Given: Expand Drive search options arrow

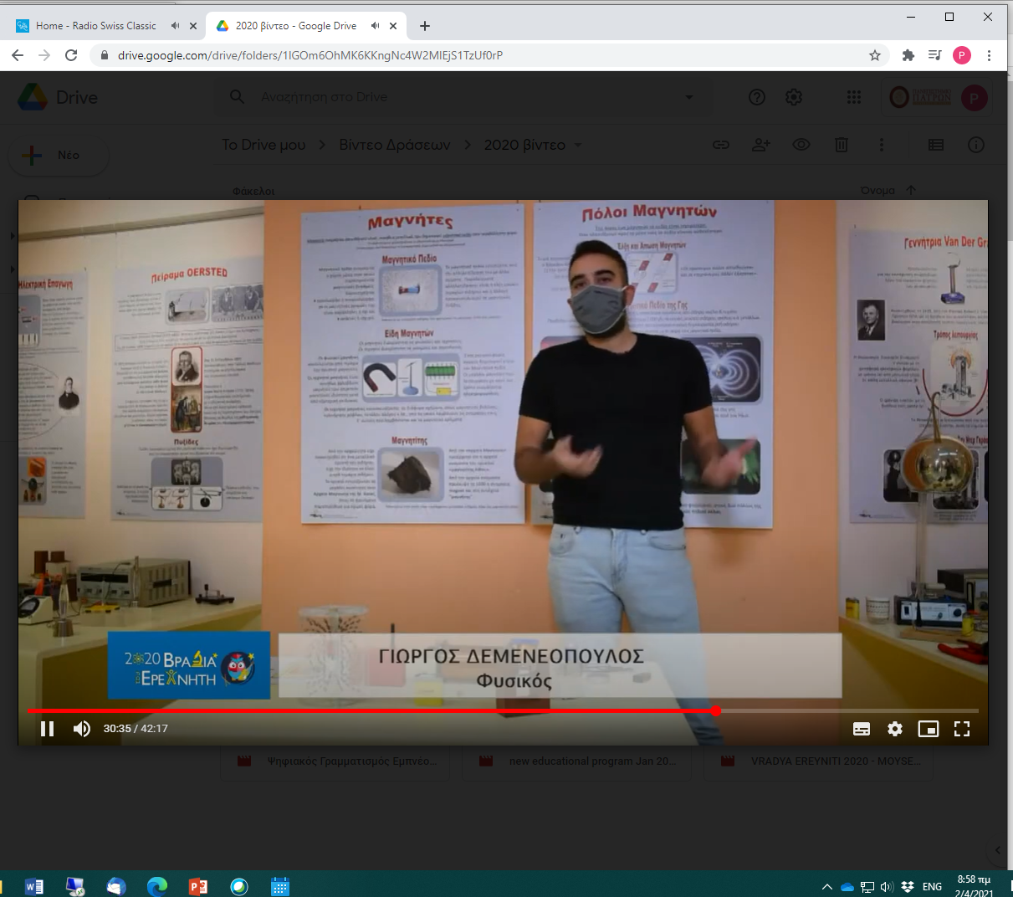Looking at the screenshot, I should tap(689, 97).
